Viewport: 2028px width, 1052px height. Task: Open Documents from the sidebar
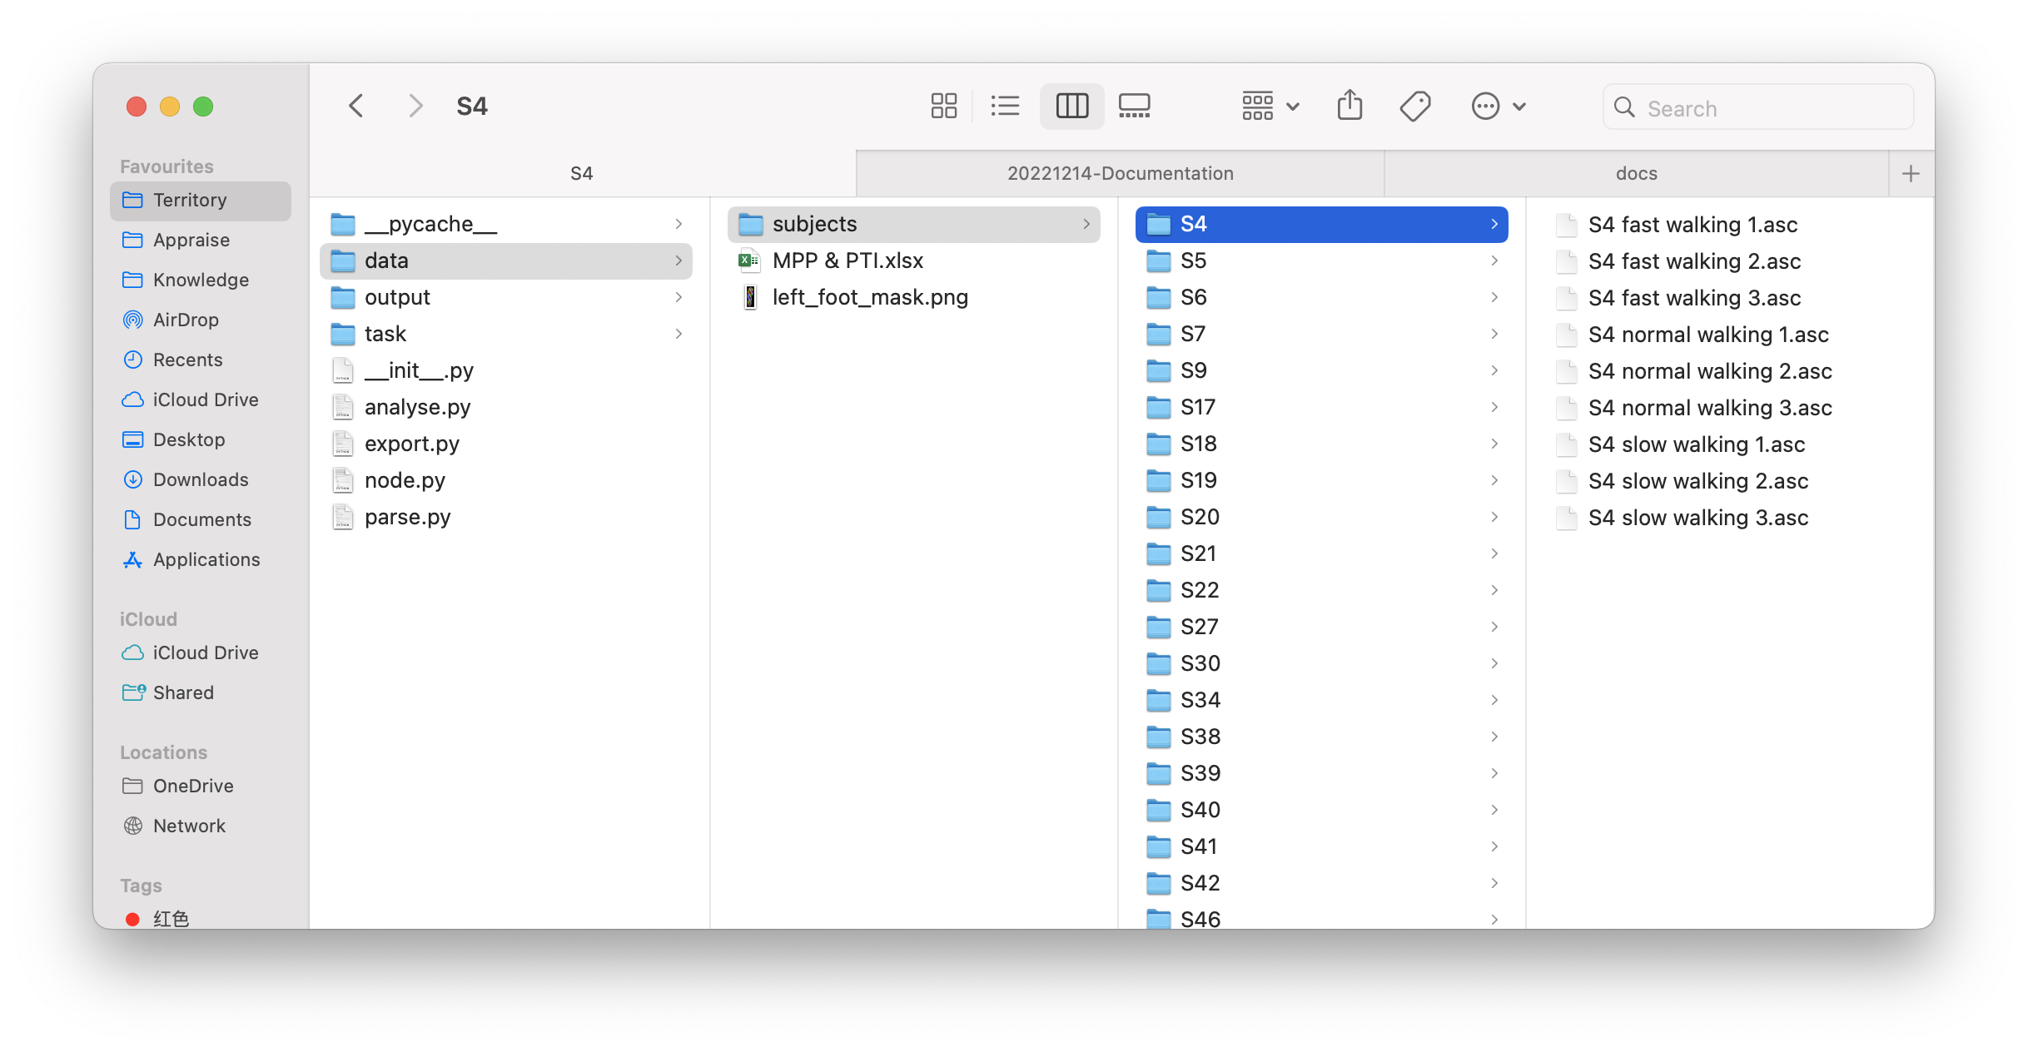pos(201,519)
